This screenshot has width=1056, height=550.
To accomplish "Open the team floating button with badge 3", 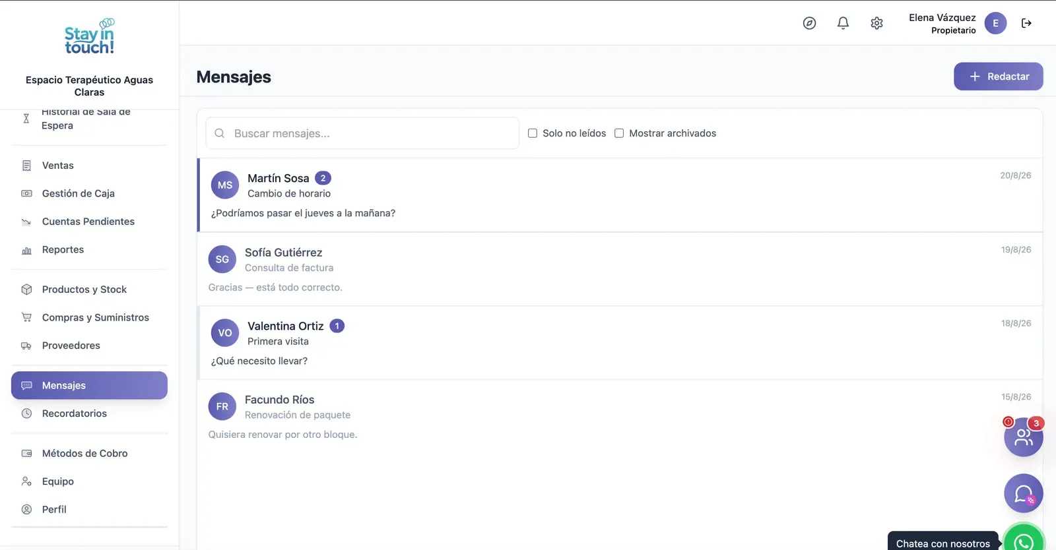I will coord(1024,437).
